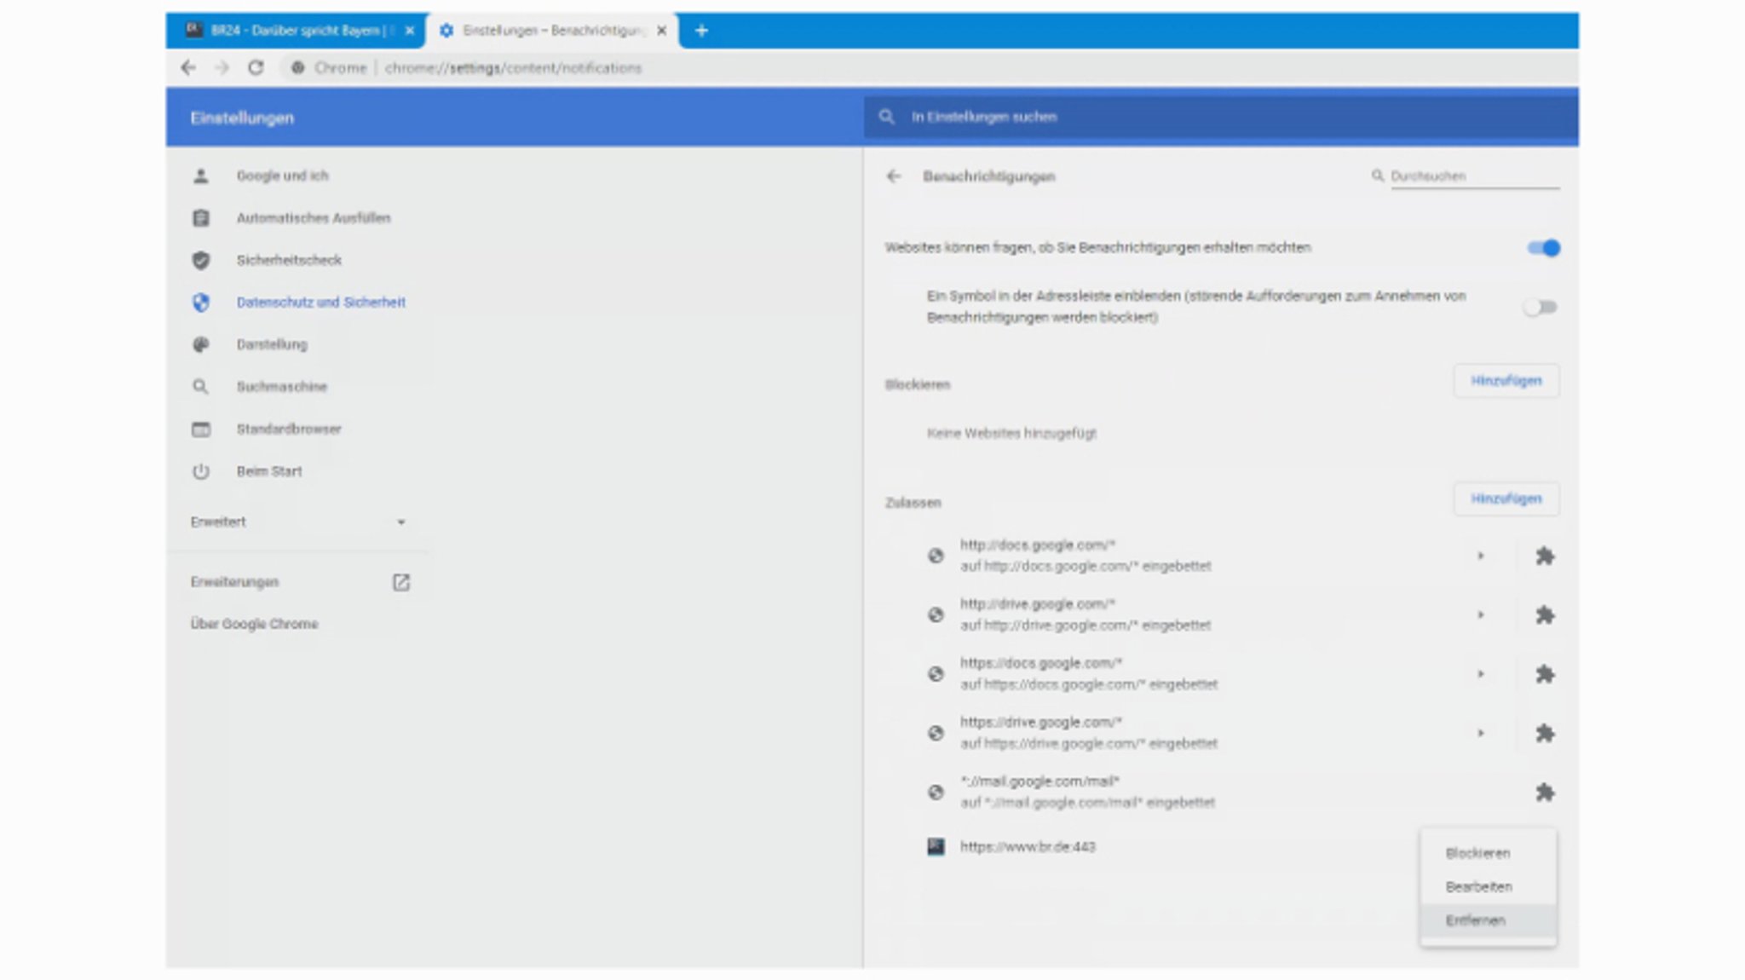This screenshot has width=1745, height=980.
Task: Close the BR24 tab
Action: 410,31
